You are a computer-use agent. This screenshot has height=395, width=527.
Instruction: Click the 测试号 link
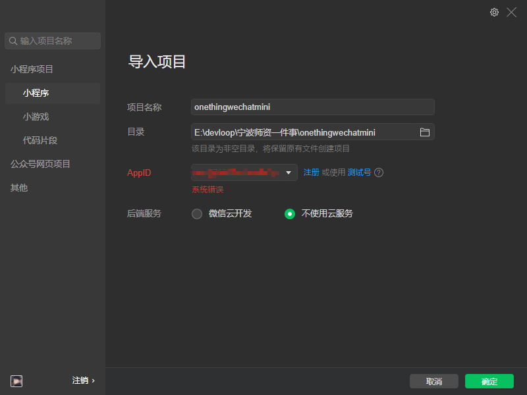point(359,172)
